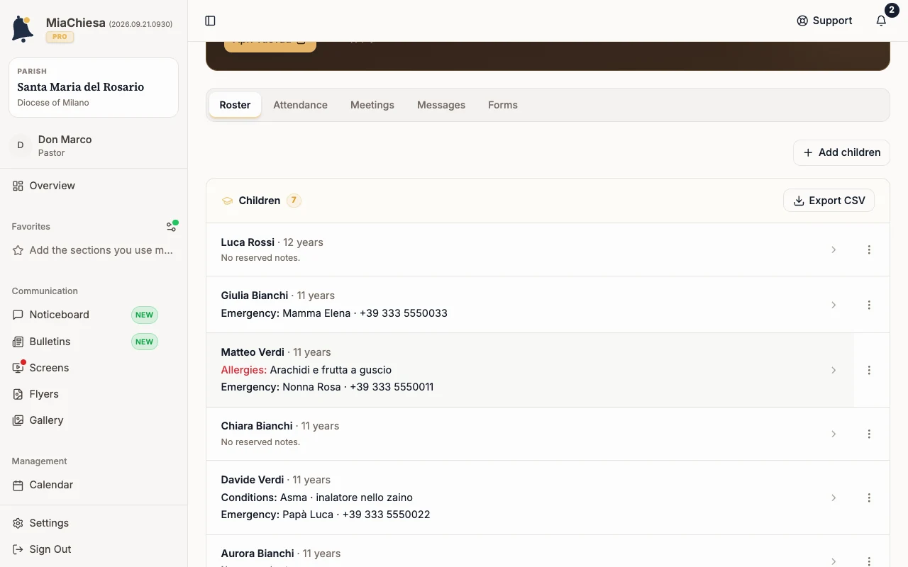Image resolution: width=908 pixels, height=567 pixels.
Task: Click the NEW badge beside Bulletins
Action: point(144,342)
